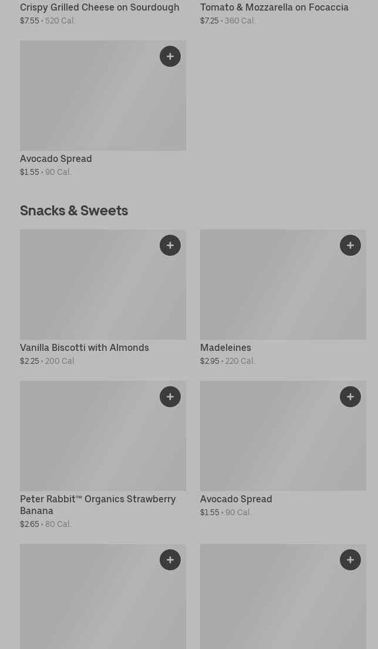Click the Snacks & Sweets section heading
The height and width of the screenshot is (649, 378).
pos(74,211)
